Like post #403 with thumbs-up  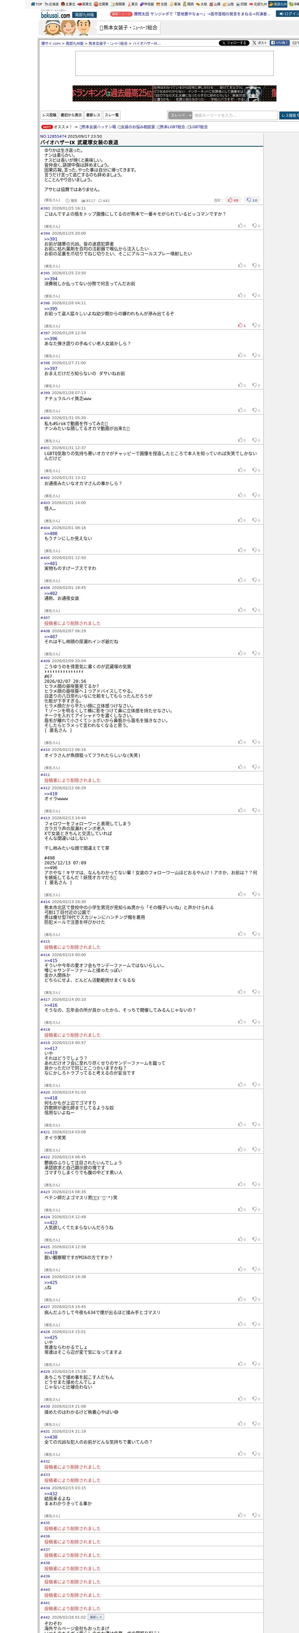242,520
